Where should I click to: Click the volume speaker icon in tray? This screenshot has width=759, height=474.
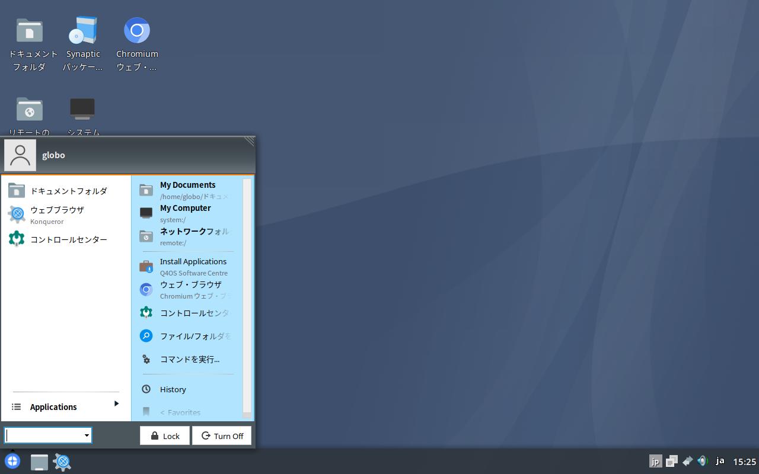point(703,461)
